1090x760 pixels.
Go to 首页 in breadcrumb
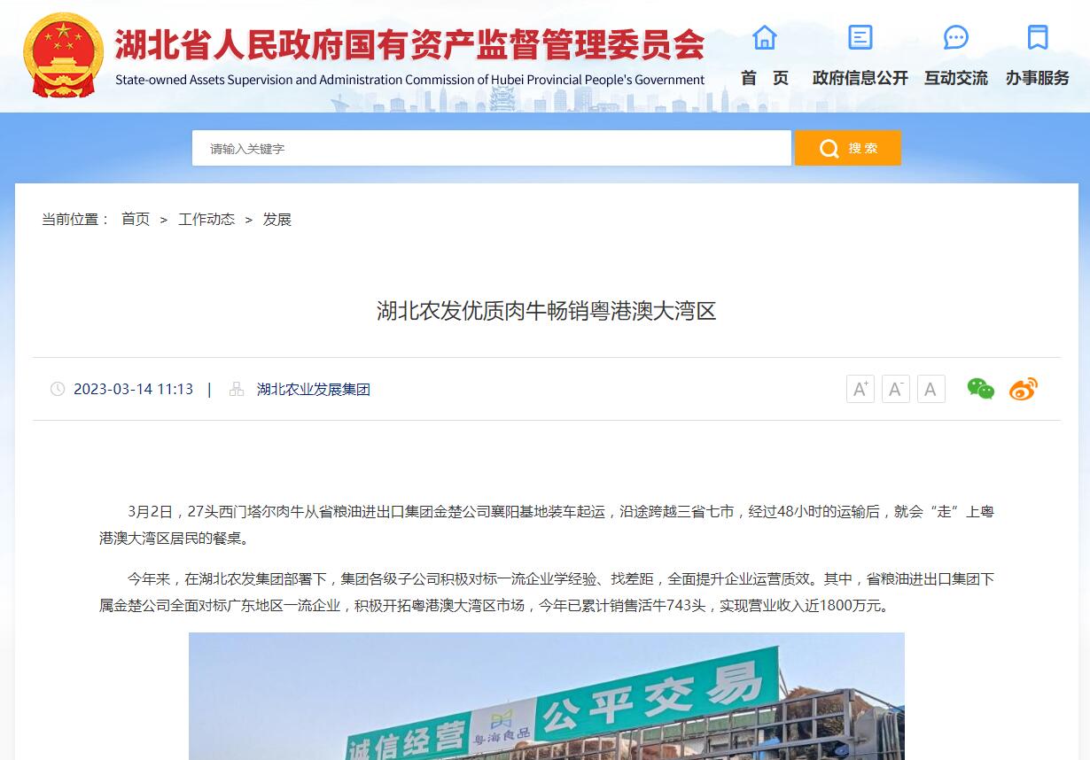tap(136, 219)
